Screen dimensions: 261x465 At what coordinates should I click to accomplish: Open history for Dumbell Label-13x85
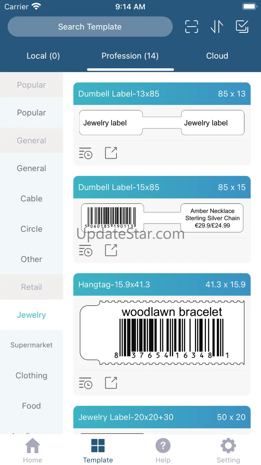click(x=86, y=153)
